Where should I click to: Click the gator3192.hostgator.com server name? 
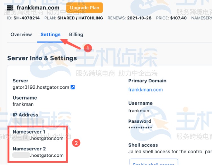click(x=41, y=87)
